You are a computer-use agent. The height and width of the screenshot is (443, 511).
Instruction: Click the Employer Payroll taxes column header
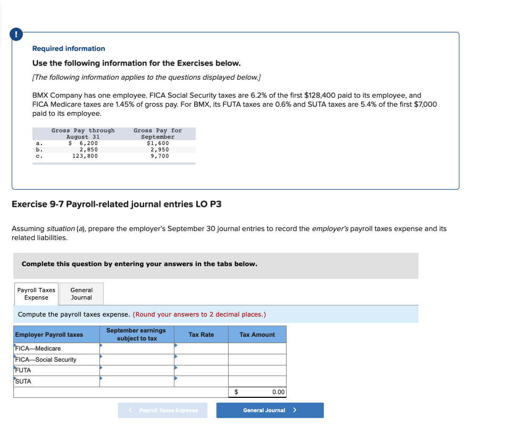56,334
